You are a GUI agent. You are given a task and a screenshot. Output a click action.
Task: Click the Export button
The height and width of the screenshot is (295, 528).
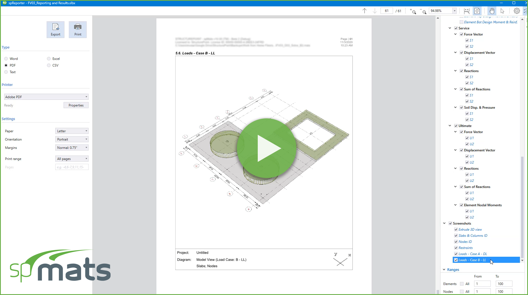pyautogui.click(x=56, y=29)
